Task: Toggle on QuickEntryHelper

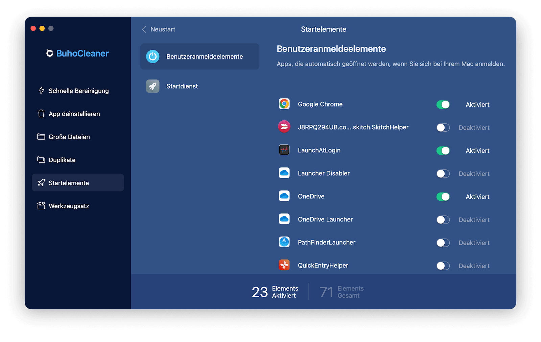Action: click(443, 266)
